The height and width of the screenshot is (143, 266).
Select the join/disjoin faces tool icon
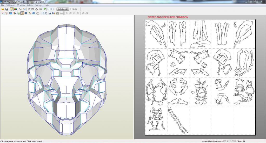[x=7, y=13]
